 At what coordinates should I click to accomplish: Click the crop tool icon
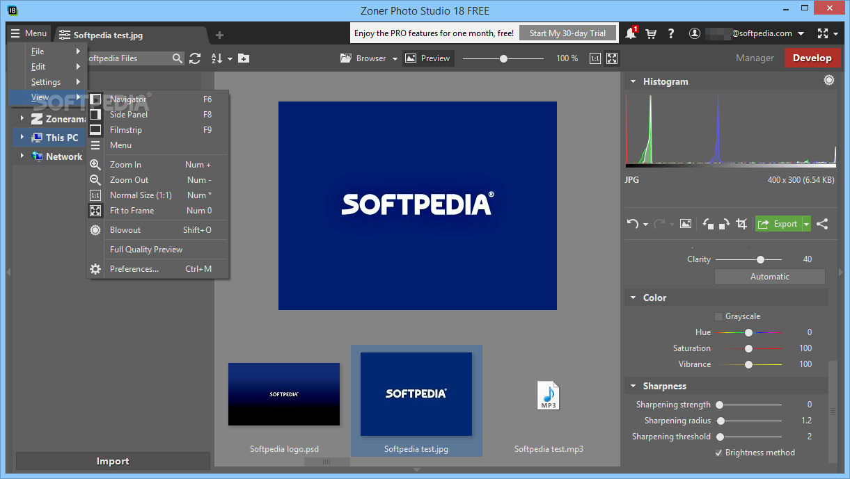(741, 224)
